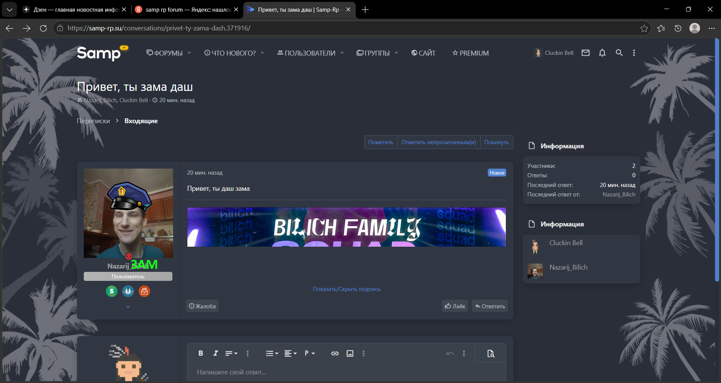Click Отметить непрочитанным(и) button
The width and height of the screenshot is (721, 383).
[439, 142]
